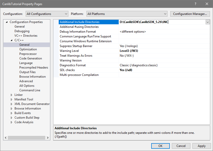Viewport: 213px width, 151px height.
Task: Open the Platform dropdown showing All Platforms
Action: tap(165, 14)
